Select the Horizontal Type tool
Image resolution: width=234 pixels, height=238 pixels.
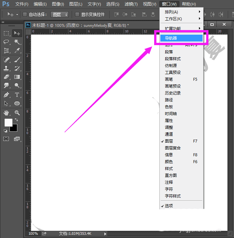click(x=17, y=95)
